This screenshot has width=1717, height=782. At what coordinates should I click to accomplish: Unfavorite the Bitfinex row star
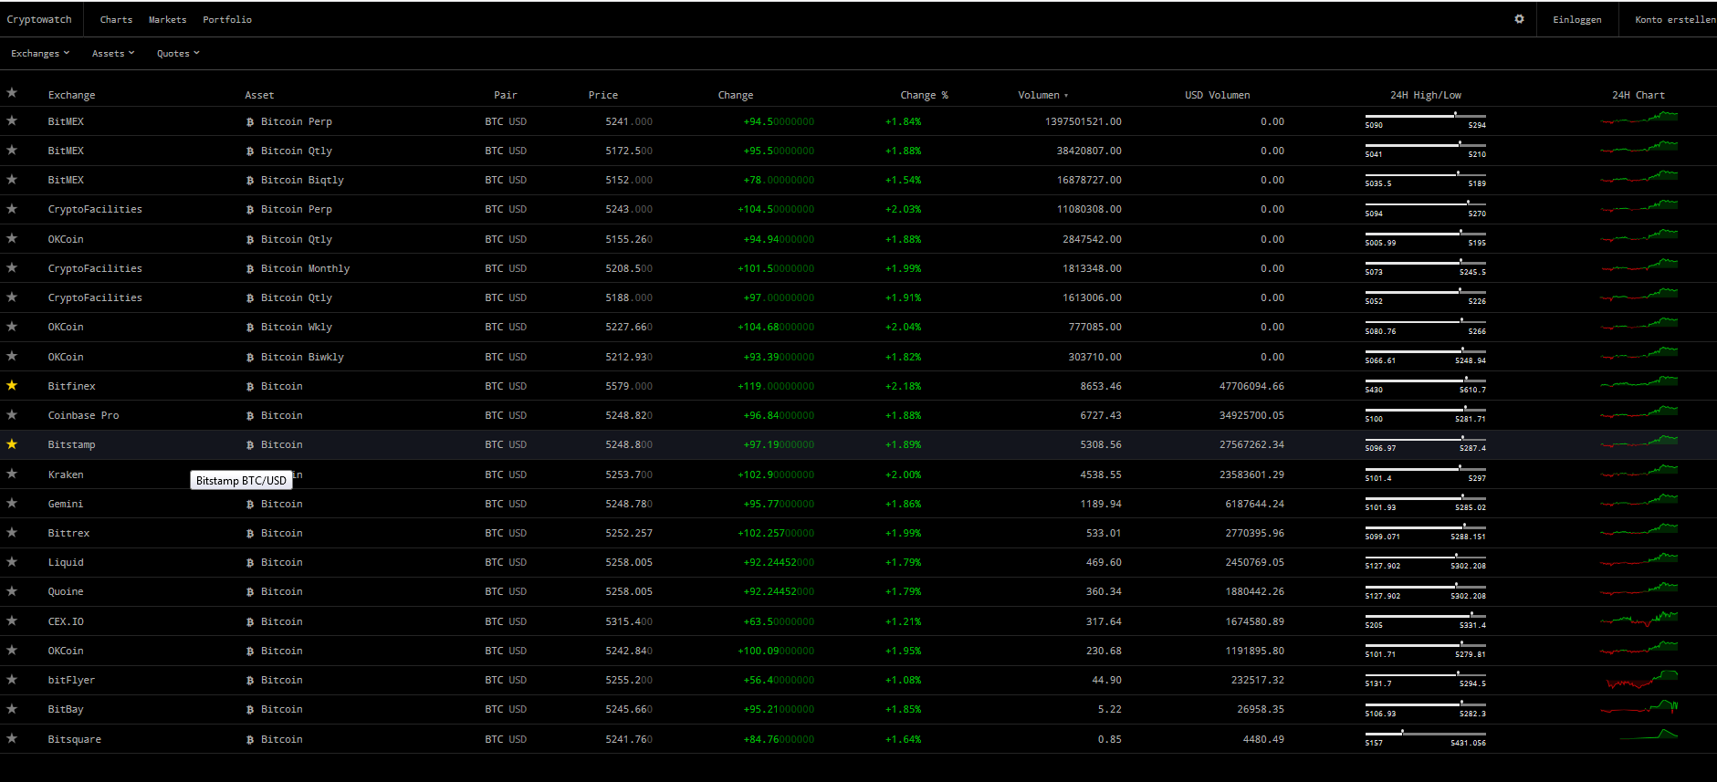(12, 386)
